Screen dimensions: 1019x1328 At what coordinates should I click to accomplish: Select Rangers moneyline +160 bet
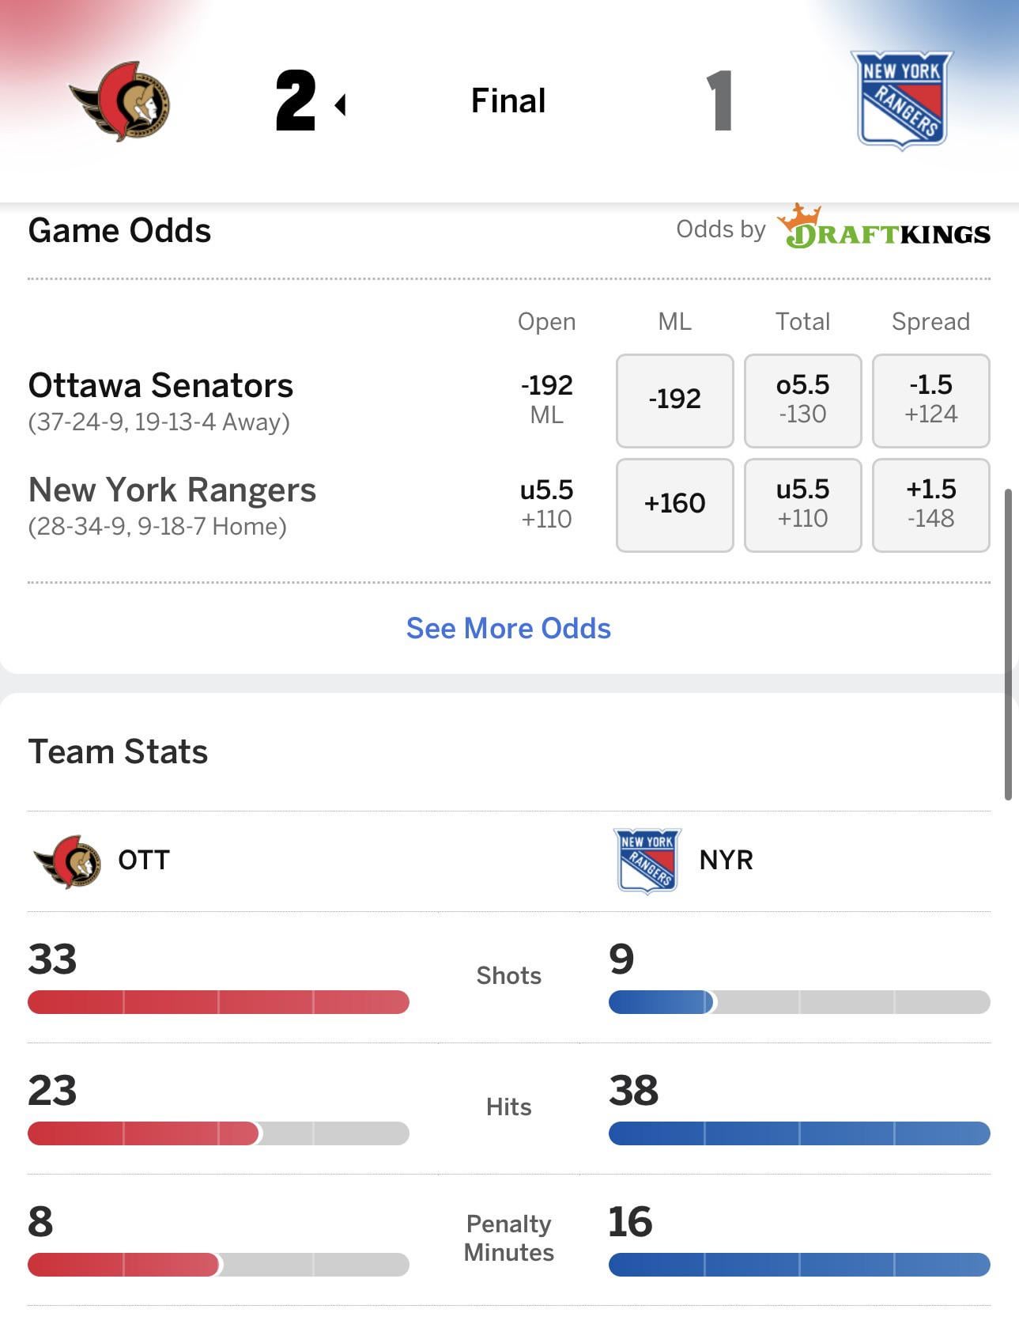[x=674, y=504]
